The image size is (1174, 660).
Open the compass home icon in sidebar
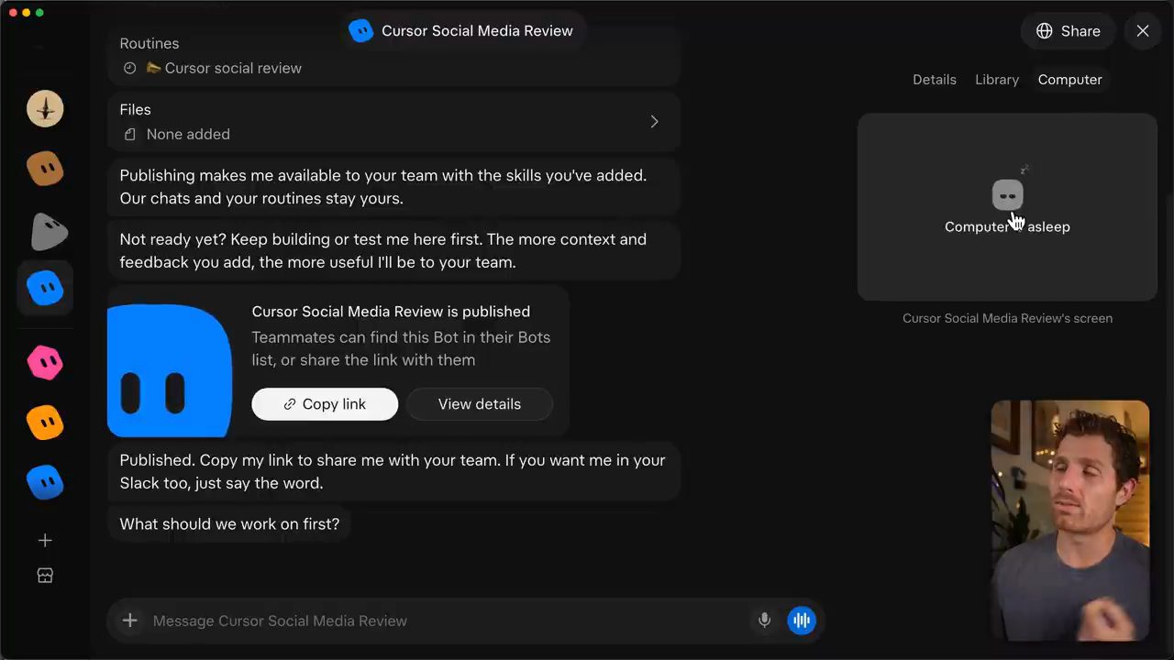coord(45,109)
